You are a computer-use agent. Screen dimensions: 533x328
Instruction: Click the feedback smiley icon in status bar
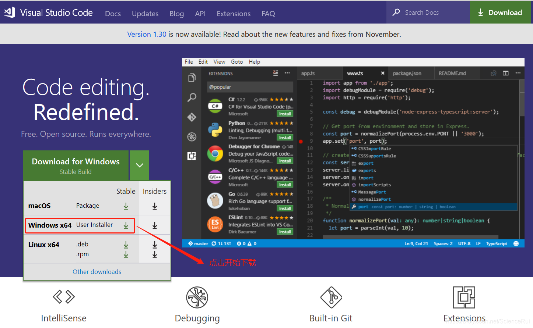516,243
